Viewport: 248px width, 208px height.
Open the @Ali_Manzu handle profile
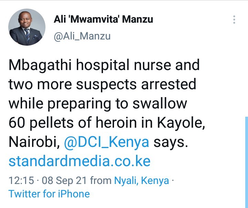82,36
